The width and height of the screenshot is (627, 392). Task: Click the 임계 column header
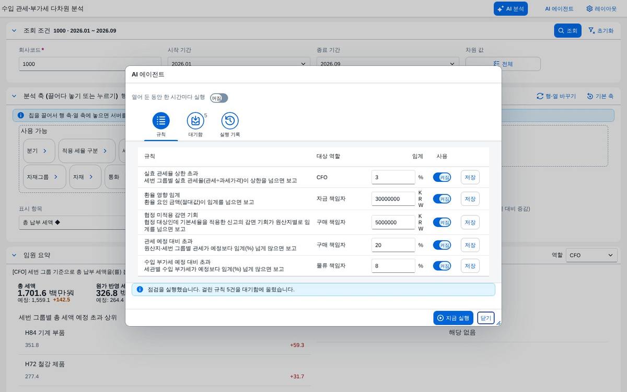tap(417, 156)
